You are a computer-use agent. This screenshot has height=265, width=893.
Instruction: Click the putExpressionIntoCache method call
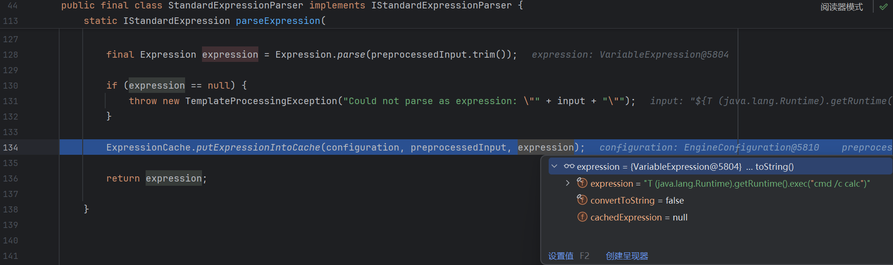tap(258, 148)
